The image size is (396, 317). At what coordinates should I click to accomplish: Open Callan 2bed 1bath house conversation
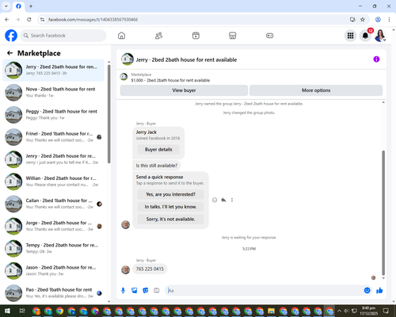pos(53,204)
